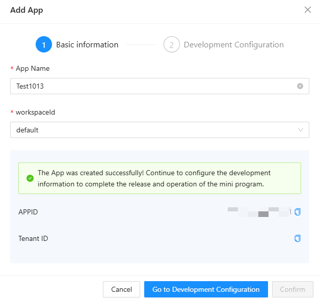Viewport: 320px width, 301px height.
Task: Click the App Name label
Action: pos(33,68)
